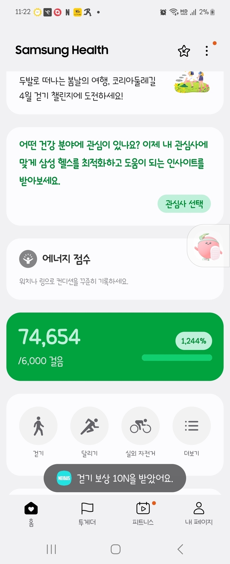Viewport: 230px width, 564px height.
Task: Open the three-dot more options menu
Action: (x=207, y=51)
